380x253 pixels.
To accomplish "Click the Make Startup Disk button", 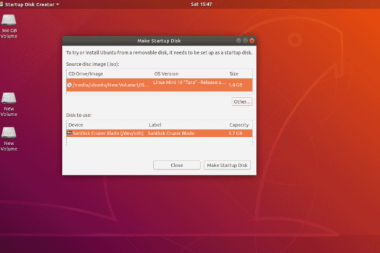I will [227, 165].
